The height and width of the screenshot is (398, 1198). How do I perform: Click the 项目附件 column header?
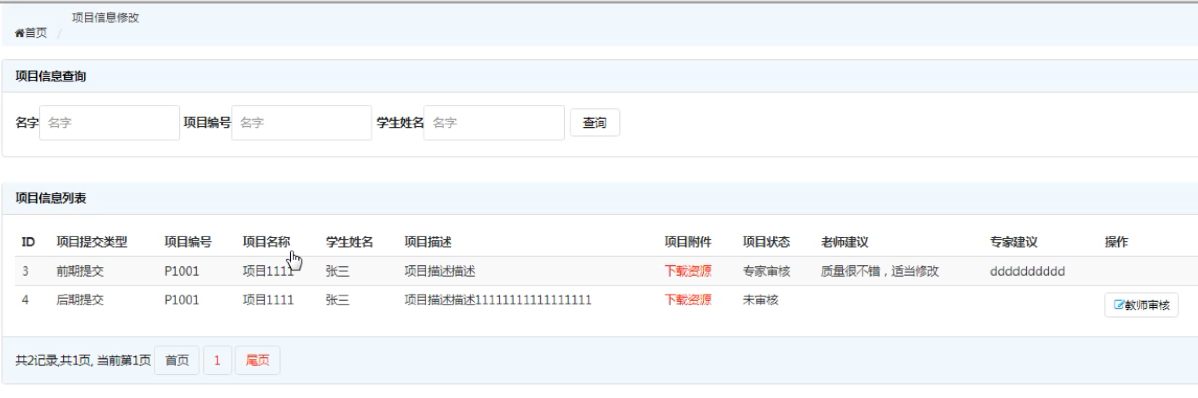(688, 242)
